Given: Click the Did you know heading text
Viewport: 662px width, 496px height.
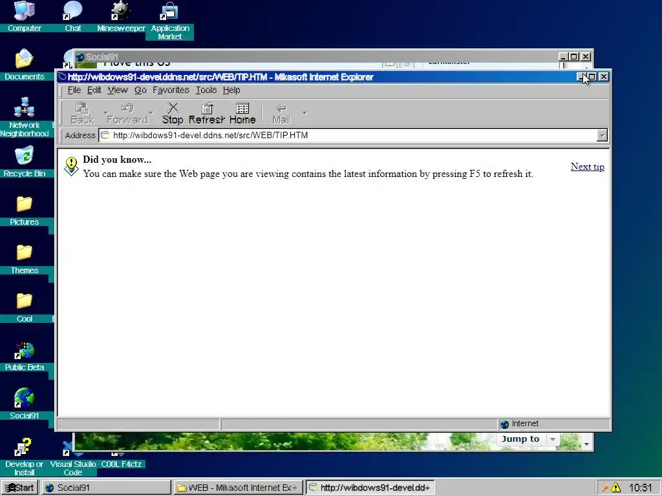Looking at the screenshot, I should (117, 160).
